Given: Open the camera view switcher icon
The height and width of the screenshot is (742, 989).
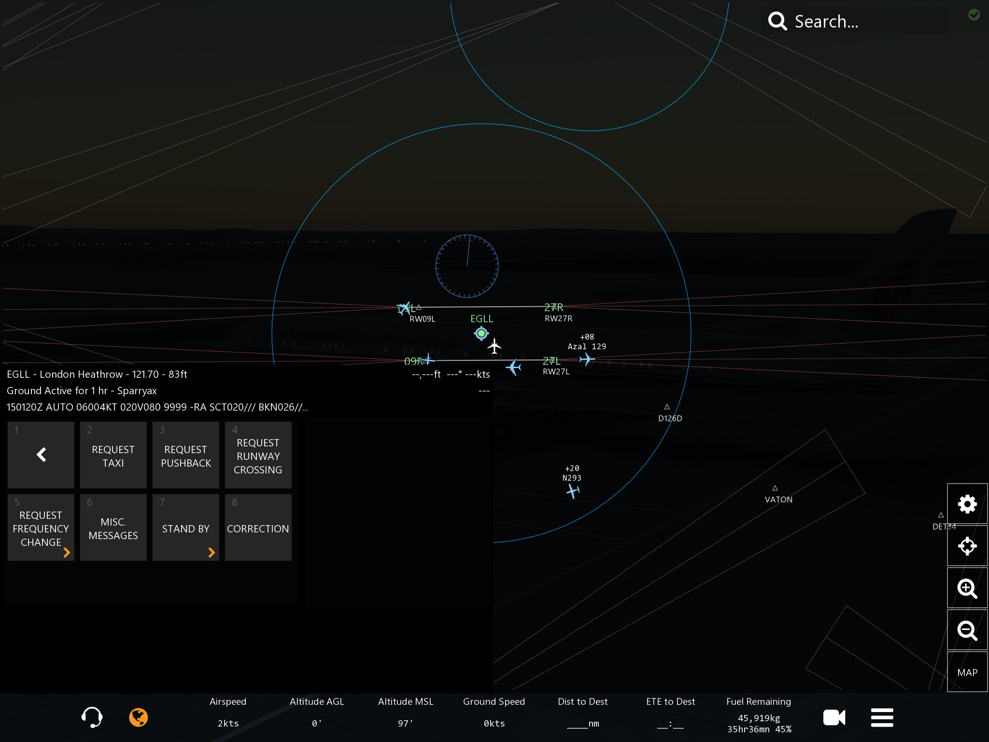Looking at the screenshot, I should (834, 717).
